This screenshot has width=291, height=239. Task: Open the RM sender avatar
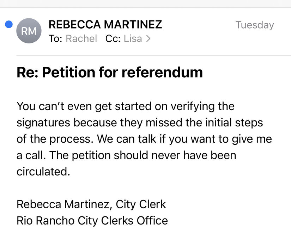[x=29, y=31]
